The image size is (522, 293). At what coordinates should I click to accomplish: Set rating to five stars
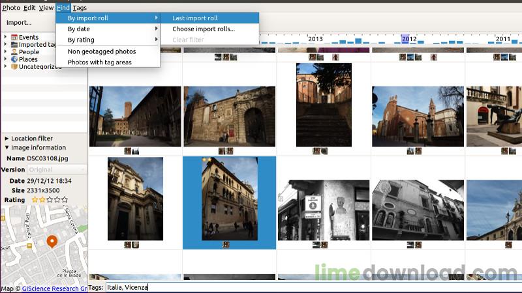[64, 200]
